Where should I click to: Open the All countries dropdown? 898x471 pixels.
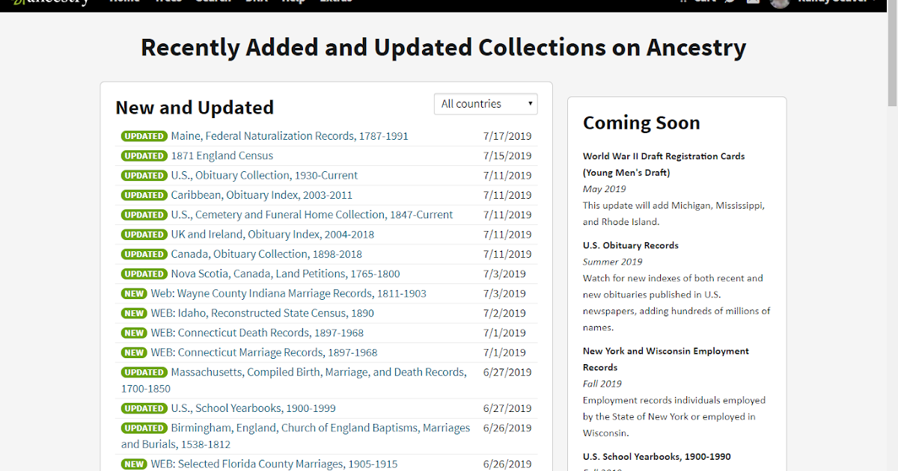pos(485,104)
